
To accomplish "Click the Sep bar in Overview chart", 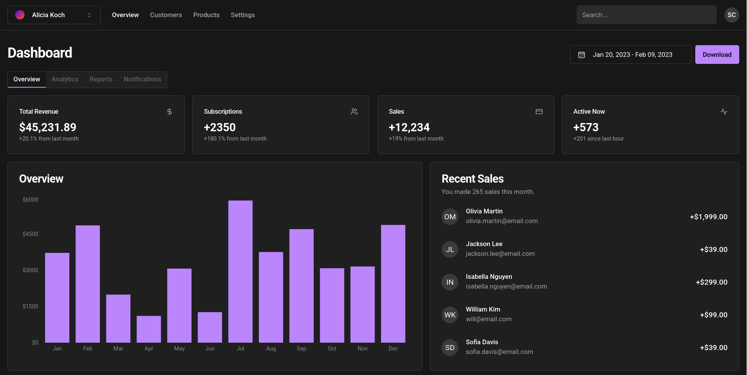I will click(x=302, y=286).
